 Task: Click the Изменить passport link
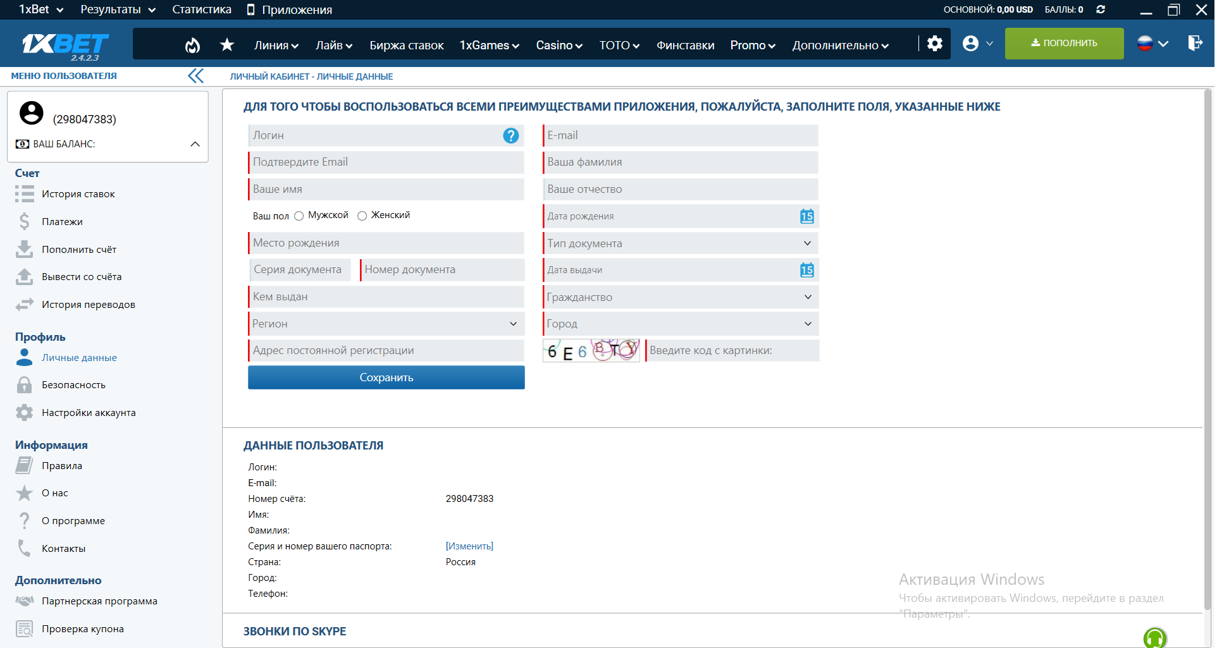(469, 546)
